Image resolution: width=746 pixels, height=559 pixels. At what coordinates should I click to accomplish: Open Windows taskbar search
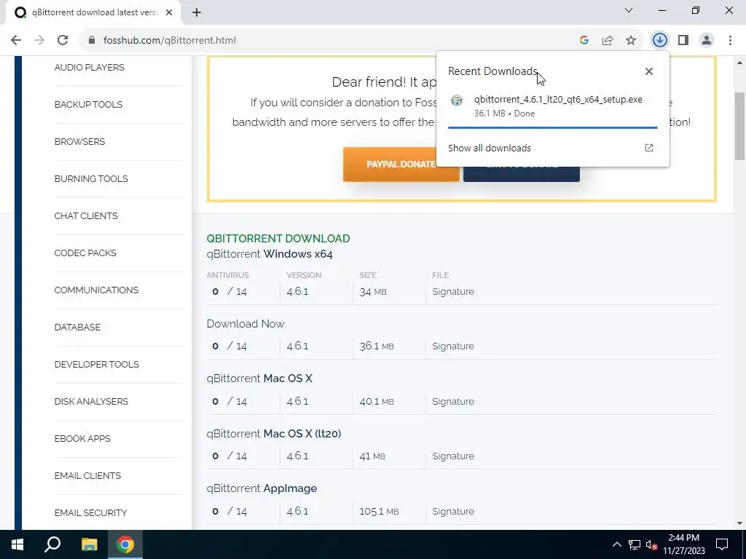52,544
